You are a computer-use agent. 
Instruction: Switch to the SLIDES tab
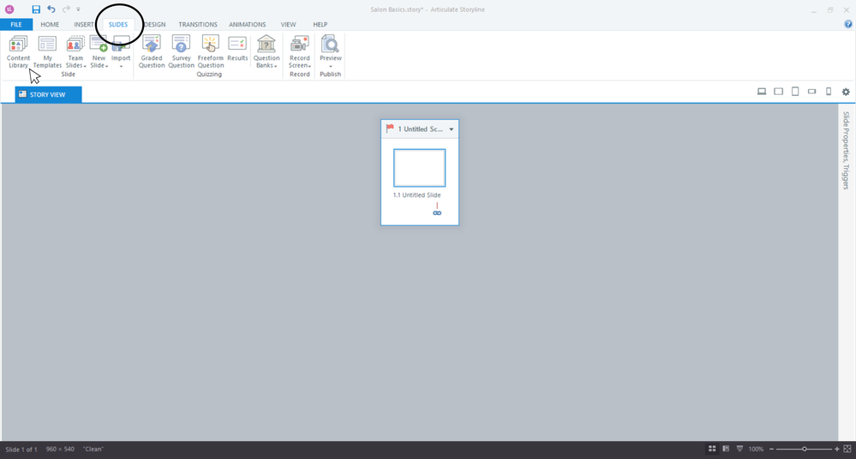118,25
